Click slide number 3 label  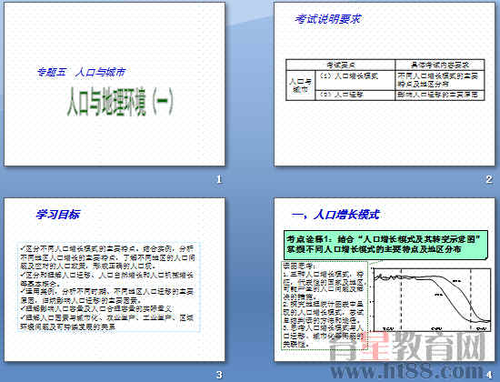click(x=219, y=375)
